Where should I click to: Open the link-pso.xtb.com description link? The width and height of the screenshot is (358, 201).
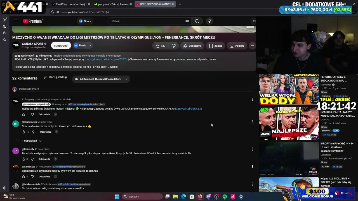tap(106, 59)
